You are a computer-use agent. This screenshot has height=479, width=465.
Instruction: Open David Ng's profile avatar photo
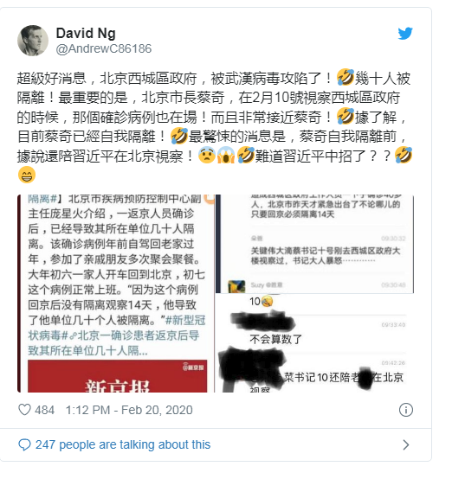tap(33, 41)
